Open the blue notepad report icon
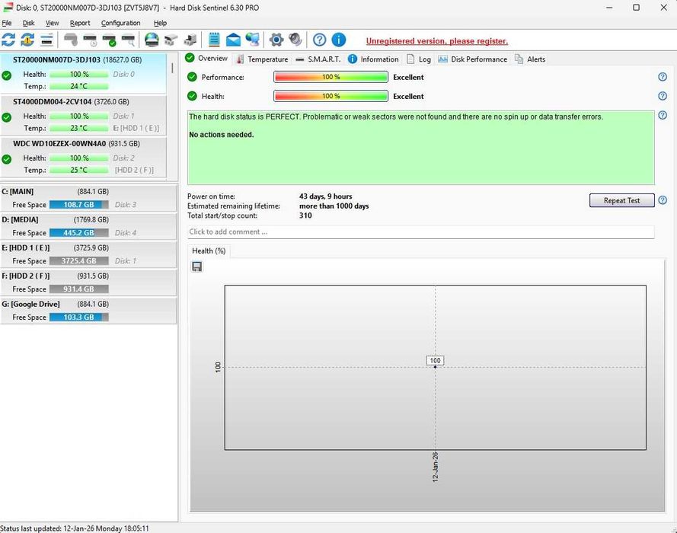 coord(214,40)
